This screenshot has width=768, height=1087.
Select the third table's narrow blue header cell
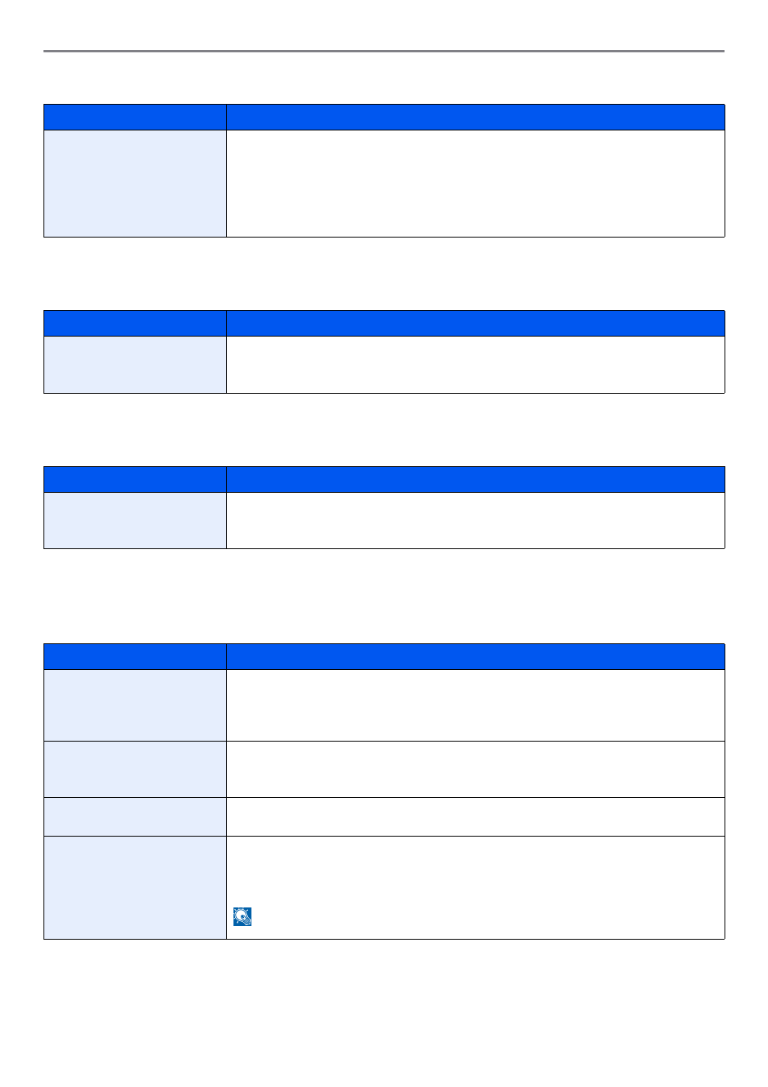tap(135, 480)
